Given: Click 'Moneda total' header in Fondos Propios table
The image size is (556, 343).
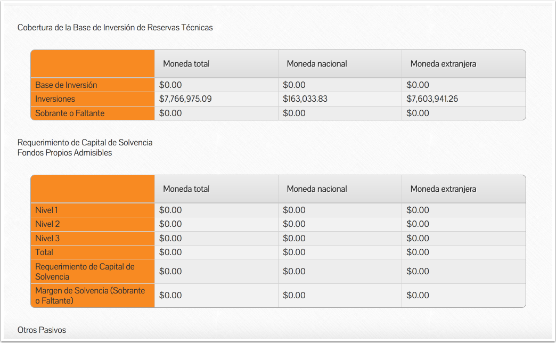Looking at the screenshot, I should point(186,189).
